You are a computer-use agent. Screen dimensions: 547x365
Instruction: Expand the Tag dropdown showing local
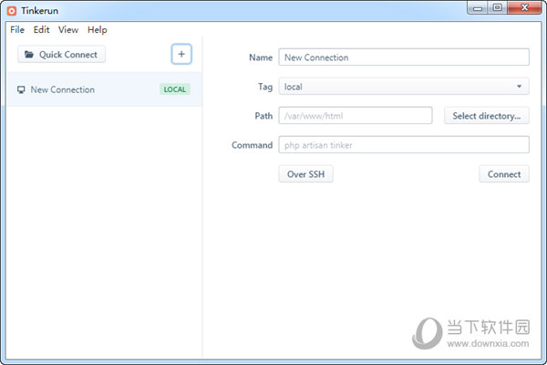pyautogui.click(x=404, y=87)
